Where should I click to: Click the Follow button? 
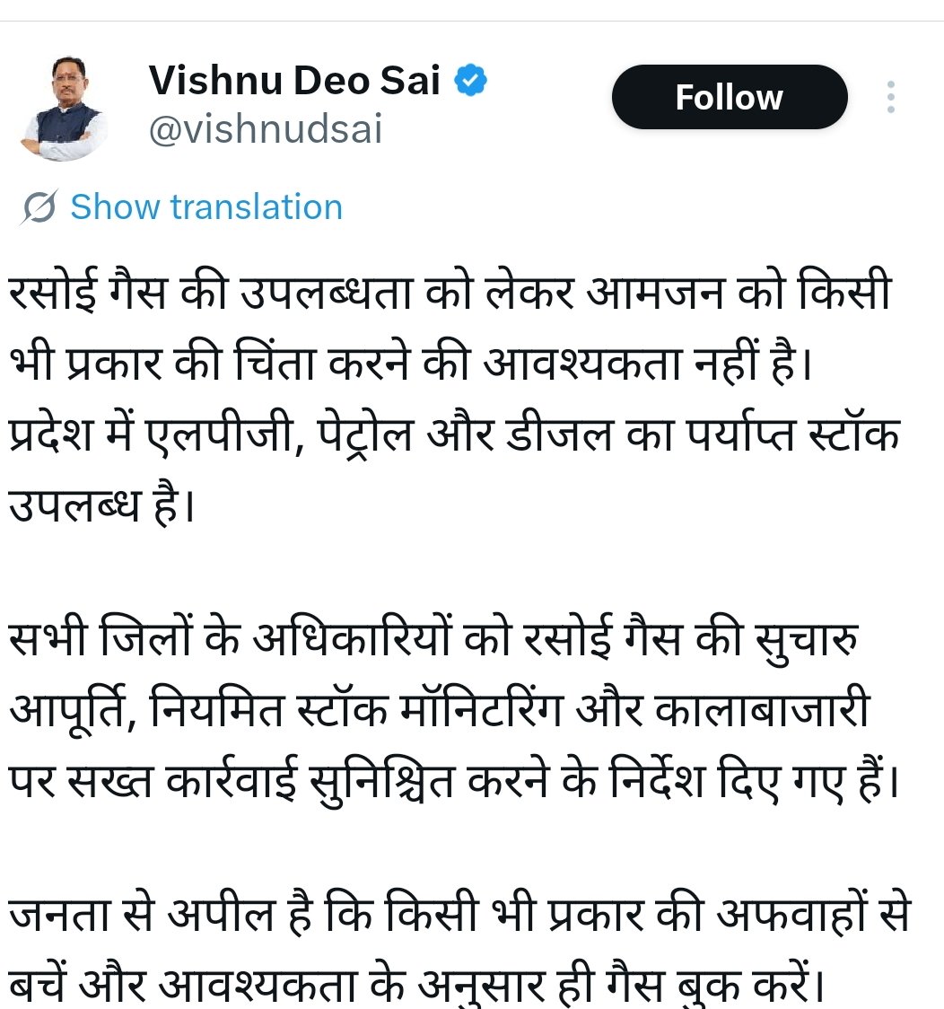[x=729, y=97]
